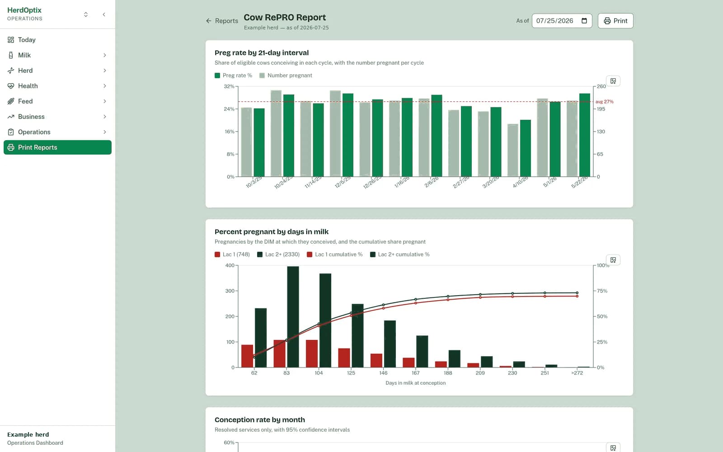Collapse the sidebar with the left chevron
The image size is (723, 452).
[x=104, y=14]
